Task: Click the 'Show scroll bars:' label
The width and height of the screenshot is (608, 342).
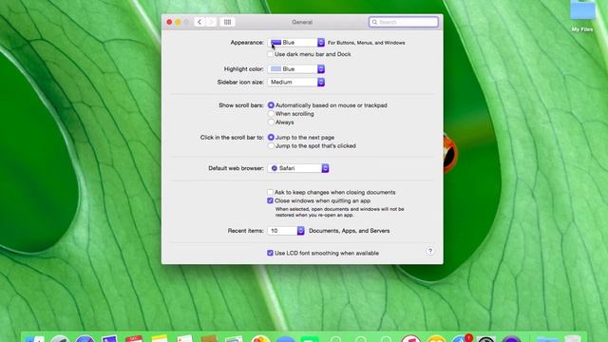Action: 241,105
